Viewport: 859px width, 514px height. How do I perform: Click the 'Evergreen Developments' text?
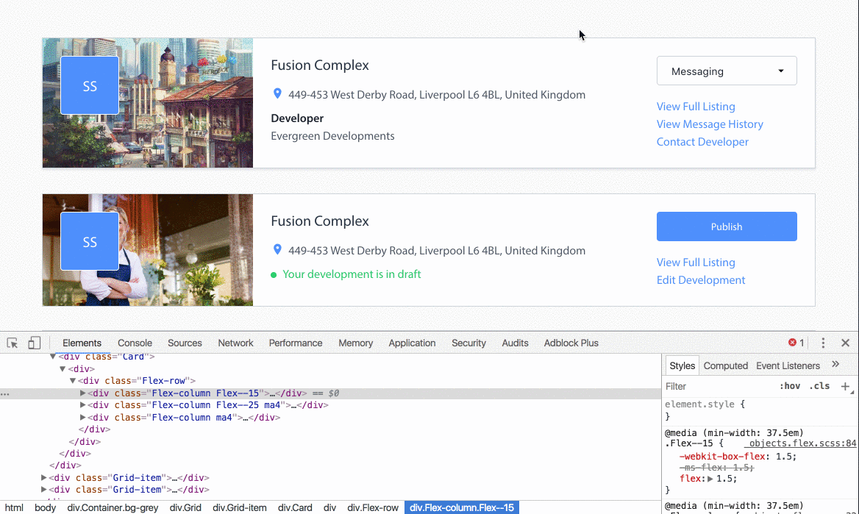click(x=332, y=136)
